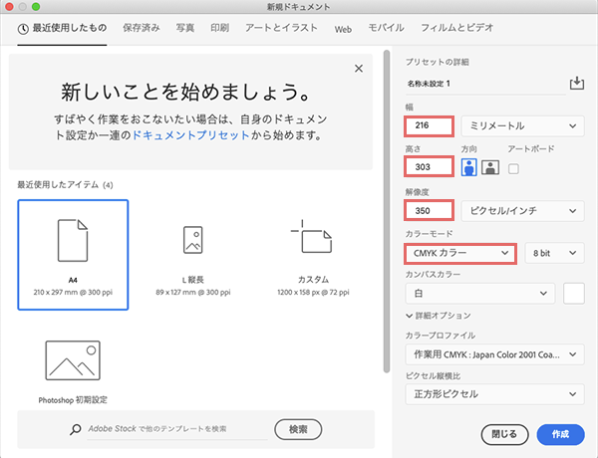Click the preset list vertical scrollbar

pos(387,211)
